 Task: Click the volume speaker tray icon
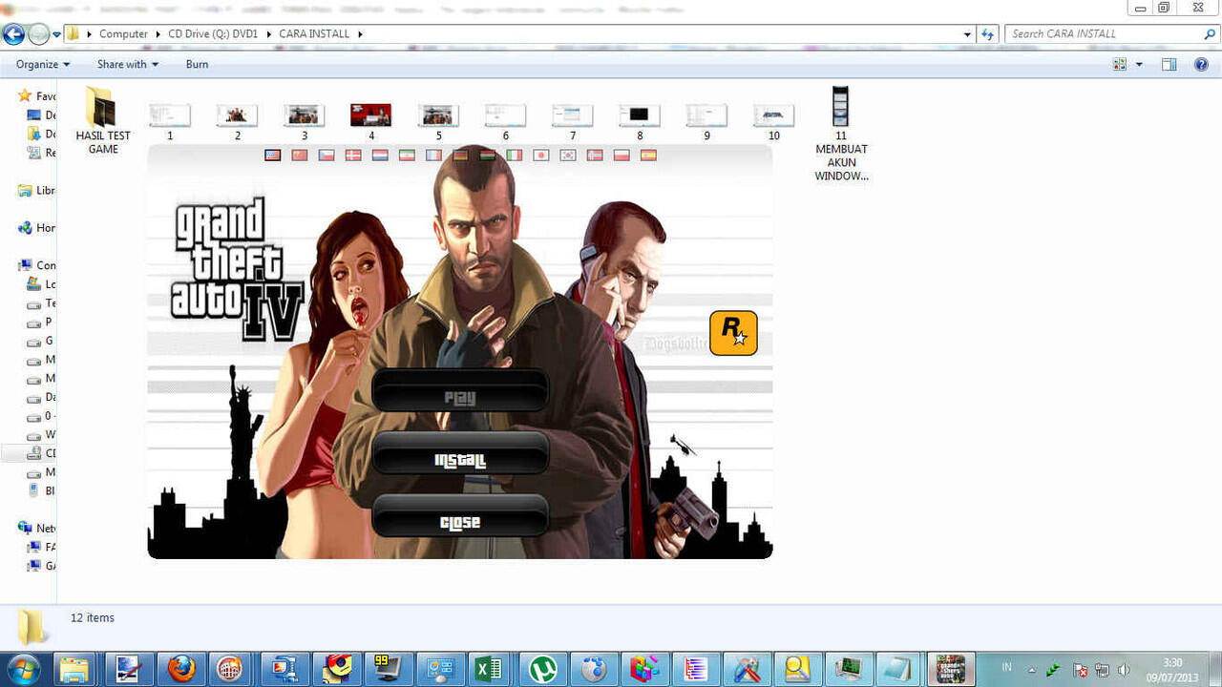(x=1124, y=670)
